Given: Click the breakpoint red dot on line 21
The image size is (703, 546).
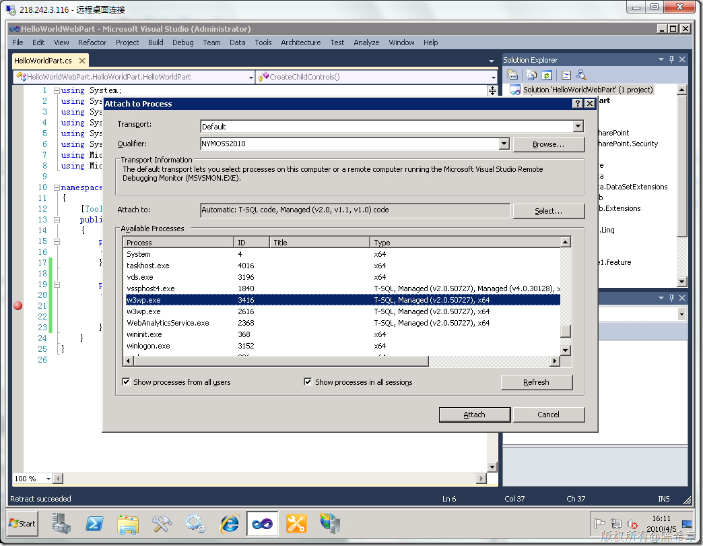Looking at the screenshot, I should click(x=18, y=305).
